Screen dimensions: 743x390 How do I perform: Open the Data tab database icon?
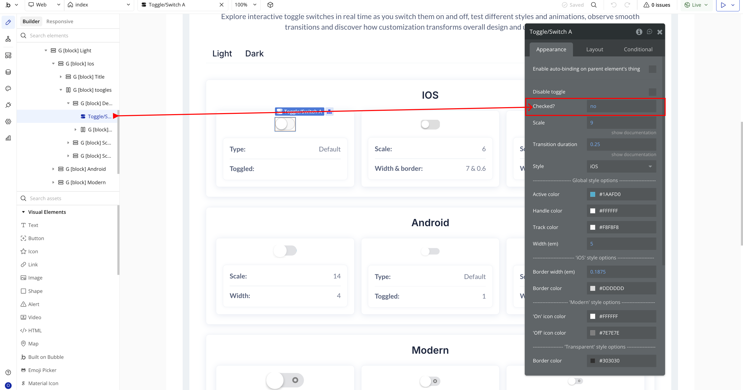coord(8,72)
